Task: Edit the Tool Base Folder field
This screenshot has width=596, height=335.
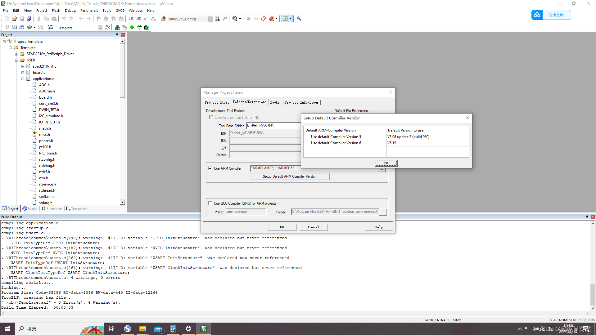Action: pos(273,126)
